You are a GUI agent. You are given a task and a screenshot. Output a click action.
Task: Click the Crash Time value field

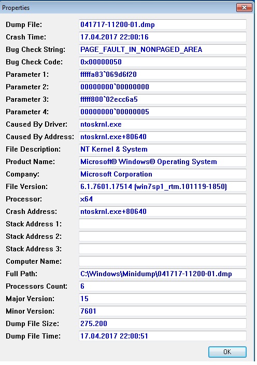162,37
